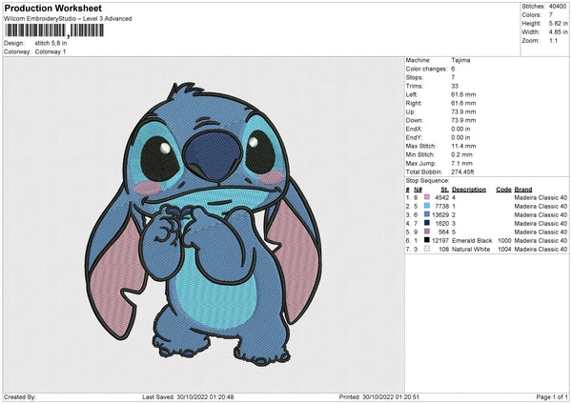The height and width of the screenshot is (404, 572).
Task: Click the N# column header
Action: pos(417,189)
